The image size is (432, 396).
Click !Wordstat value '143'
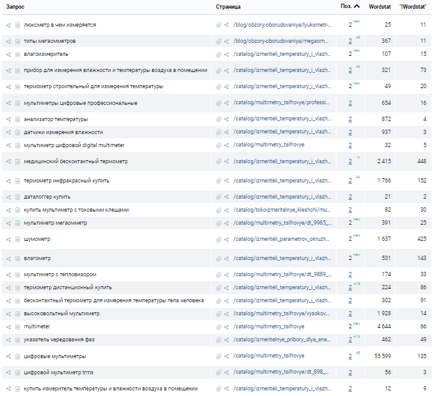click(422, 258)
